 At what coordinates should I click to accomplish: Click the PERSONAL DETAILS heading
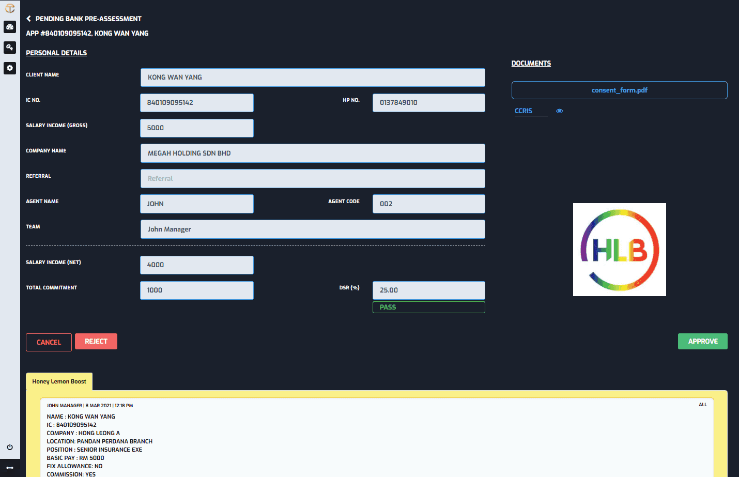point(56,52)
